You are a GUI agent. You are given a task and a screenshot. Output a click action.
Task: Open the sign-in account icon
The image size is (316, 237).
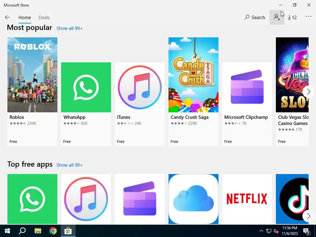277,17
